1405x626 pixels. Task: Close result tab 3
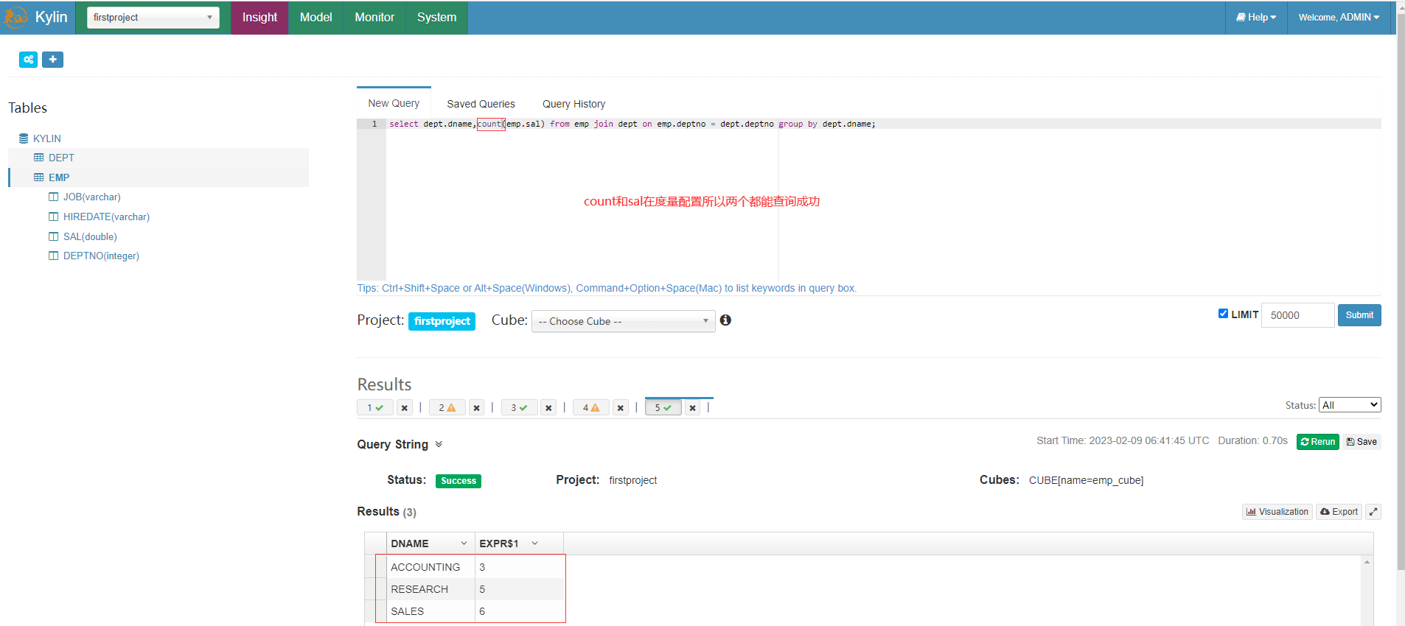click(548, 407)
